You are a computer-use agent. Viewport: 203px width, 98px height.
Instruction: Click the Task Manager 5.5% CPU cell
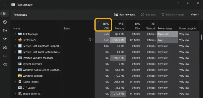tap(103, 34)
